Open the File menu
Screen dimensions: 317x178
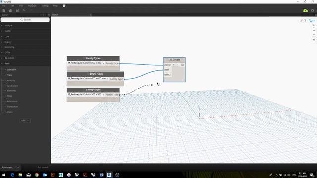click(x=4, y=6)
